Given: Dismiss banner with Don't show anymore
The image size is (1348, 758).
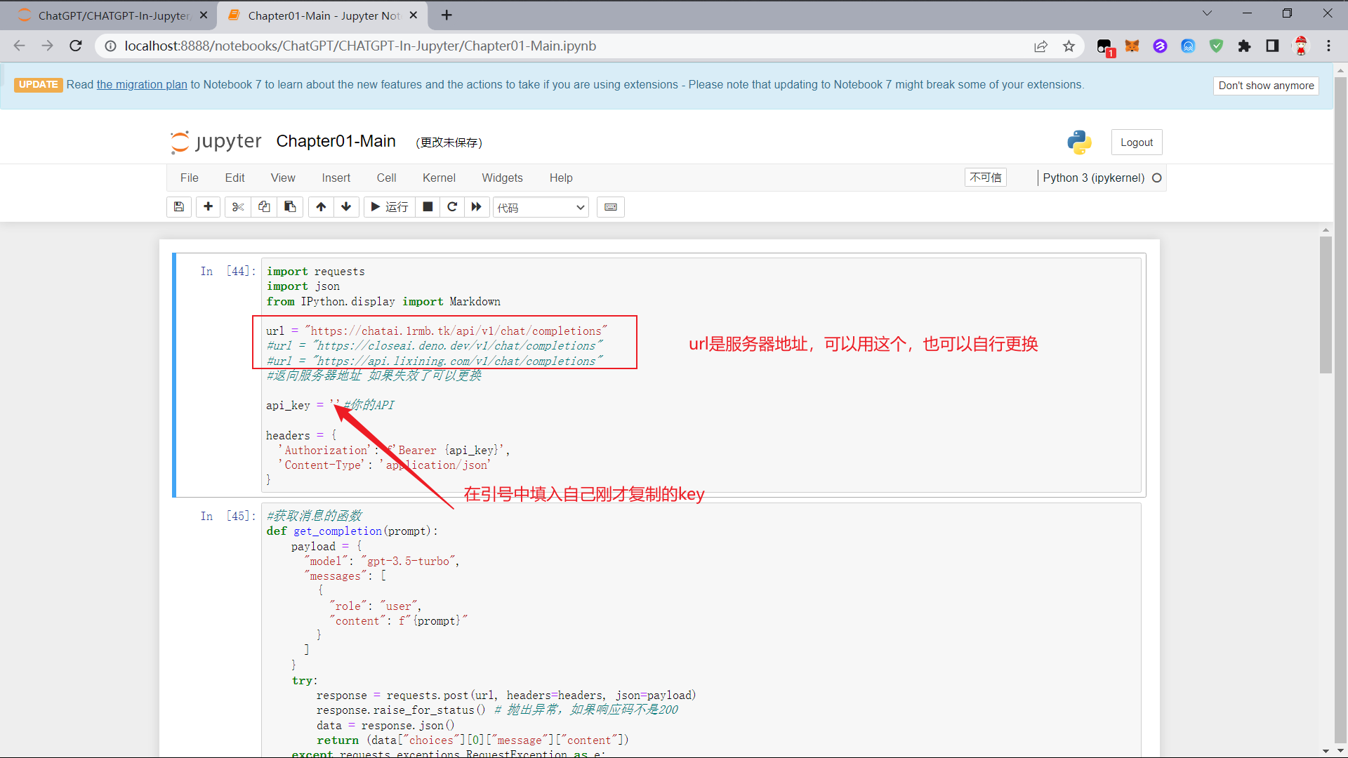Looking at the screenshot, I should click(1266, 86).
